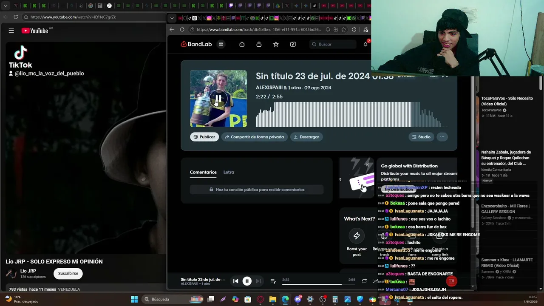Close the Distribution promo banner
The height and width of the screenshot is (306, 544).
click(367, 165)
